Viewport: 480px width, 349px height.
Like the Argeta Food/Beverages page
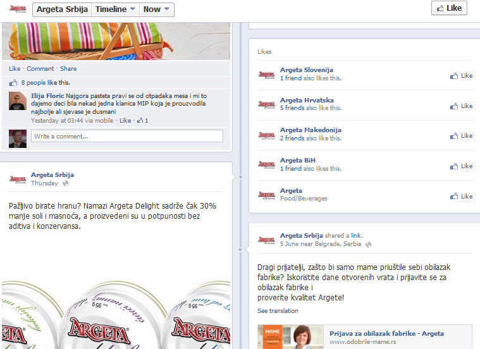pos(461,196)
